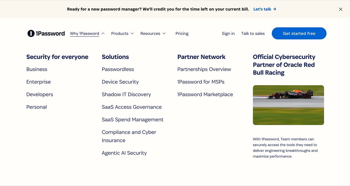Viewport: 350px width, 186px height.
Task: Select the Enterprise menu entry
Action: tap(39, 82)
